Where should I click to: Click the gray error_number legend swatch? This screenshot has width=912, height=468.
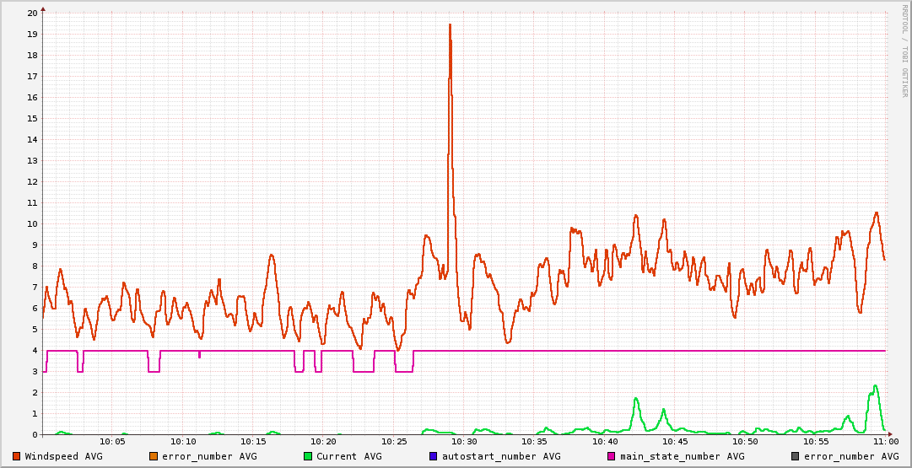click(x=795, y=456)
